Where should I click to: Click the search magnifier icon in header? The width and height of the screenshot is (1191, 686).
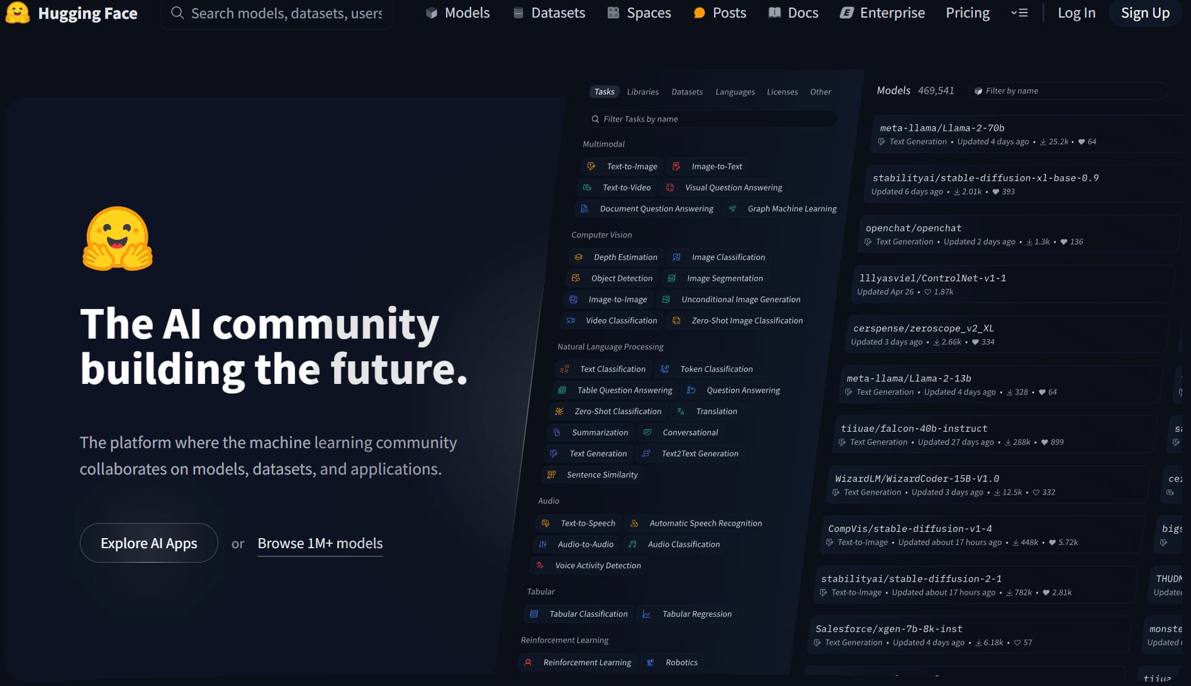(177, 13)
